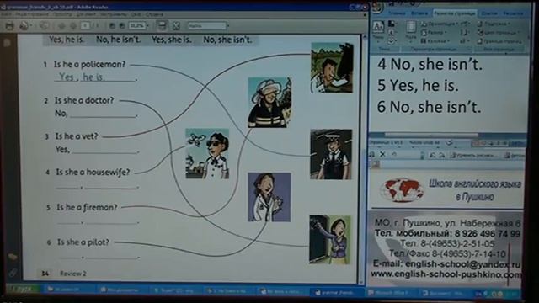Open the Columns (Колонки) dropdown in Word

[x=436, y=41]
